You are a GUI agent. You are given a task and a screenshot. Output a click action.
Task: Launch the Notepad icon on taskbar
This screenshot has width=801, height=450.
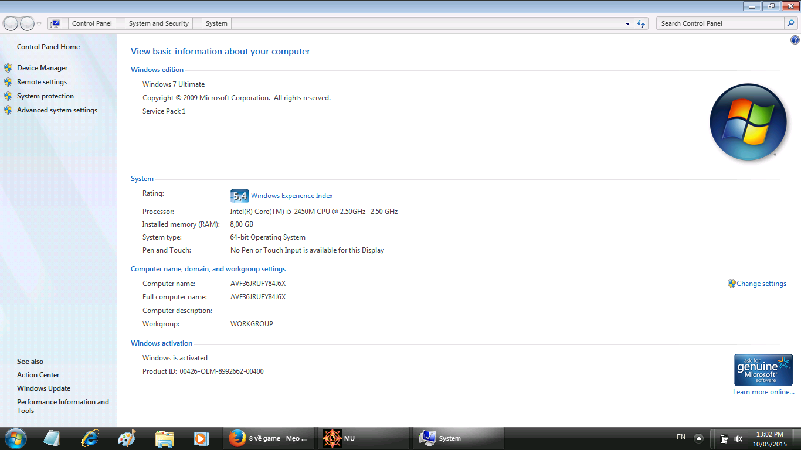(52, 438)
